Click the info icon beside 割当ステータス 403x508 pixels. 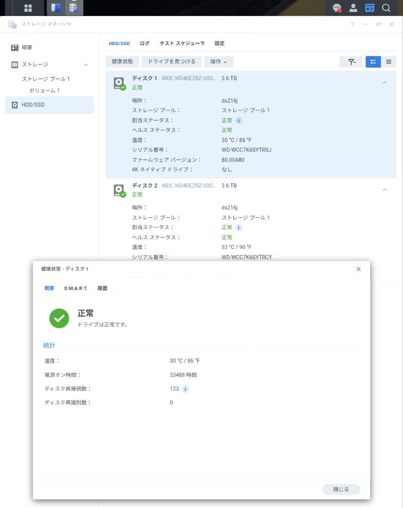tap(239, 120)
